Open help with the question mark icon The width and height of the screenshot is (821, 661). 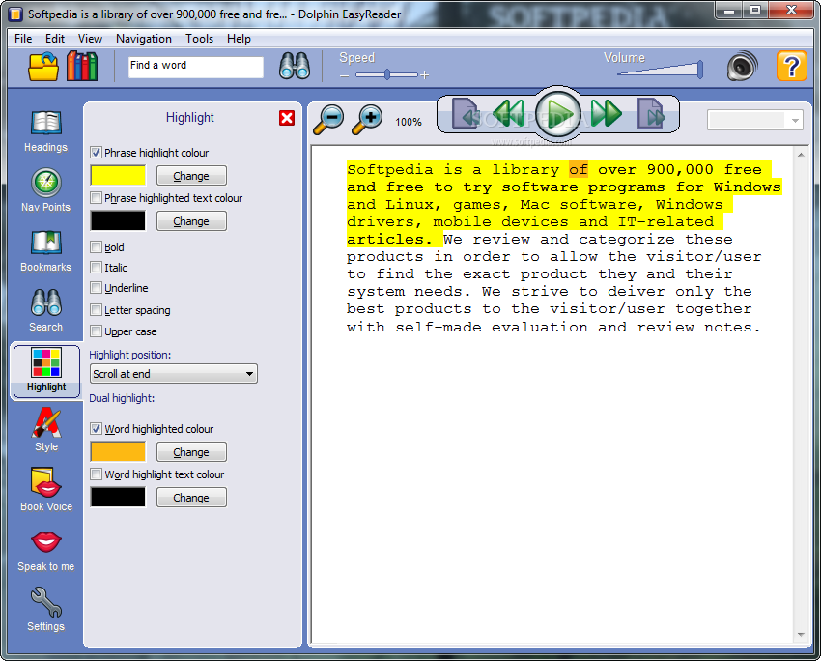(x=791, y=66)
